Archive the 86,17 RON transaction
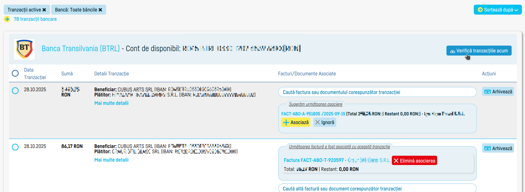This screenshot has height=192, width=525. (498, 148)
